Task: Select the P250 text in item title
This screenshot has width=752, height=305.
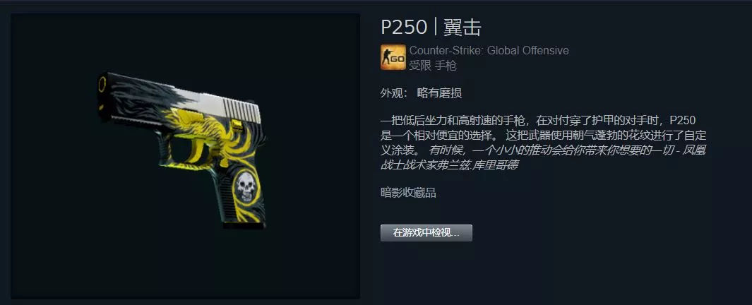Action: click(x=404, y=28)
